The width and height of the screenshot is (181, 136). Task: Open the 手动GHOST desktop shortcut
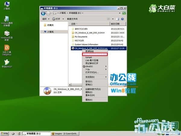(x=7, y=63)
